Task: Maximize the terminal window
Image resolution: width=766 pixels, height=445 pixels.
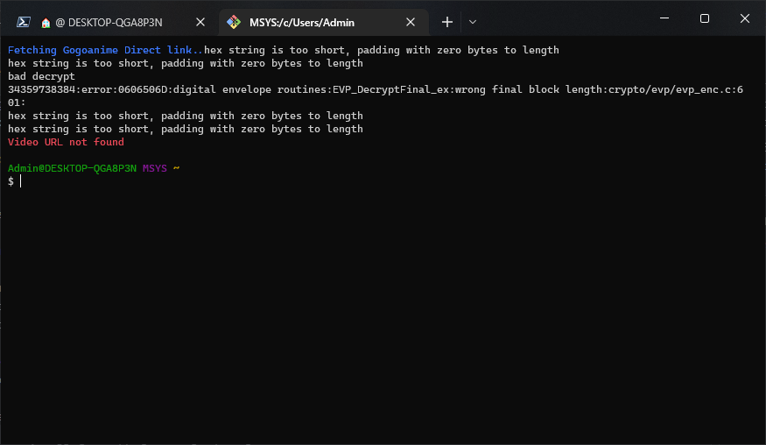Action: point(705,18)
